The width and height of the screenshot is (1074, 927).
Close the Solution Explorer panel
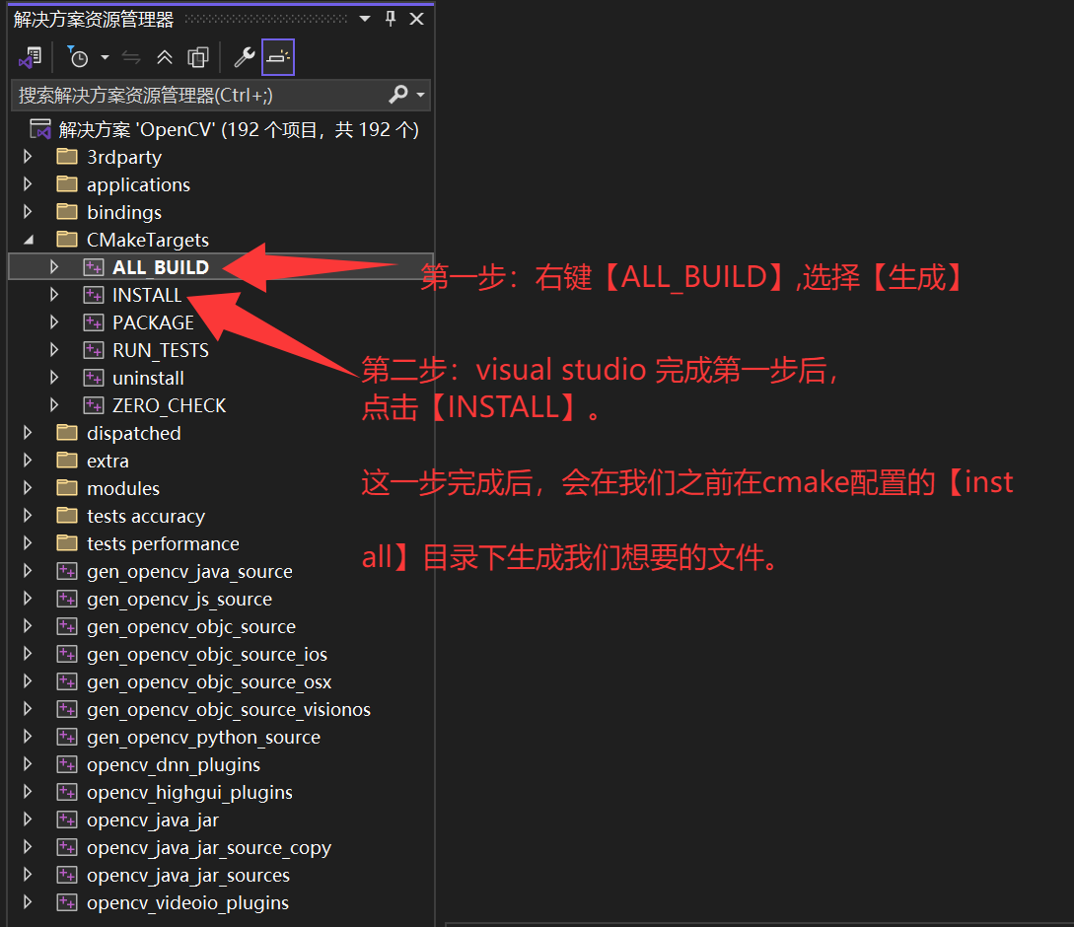416,19
